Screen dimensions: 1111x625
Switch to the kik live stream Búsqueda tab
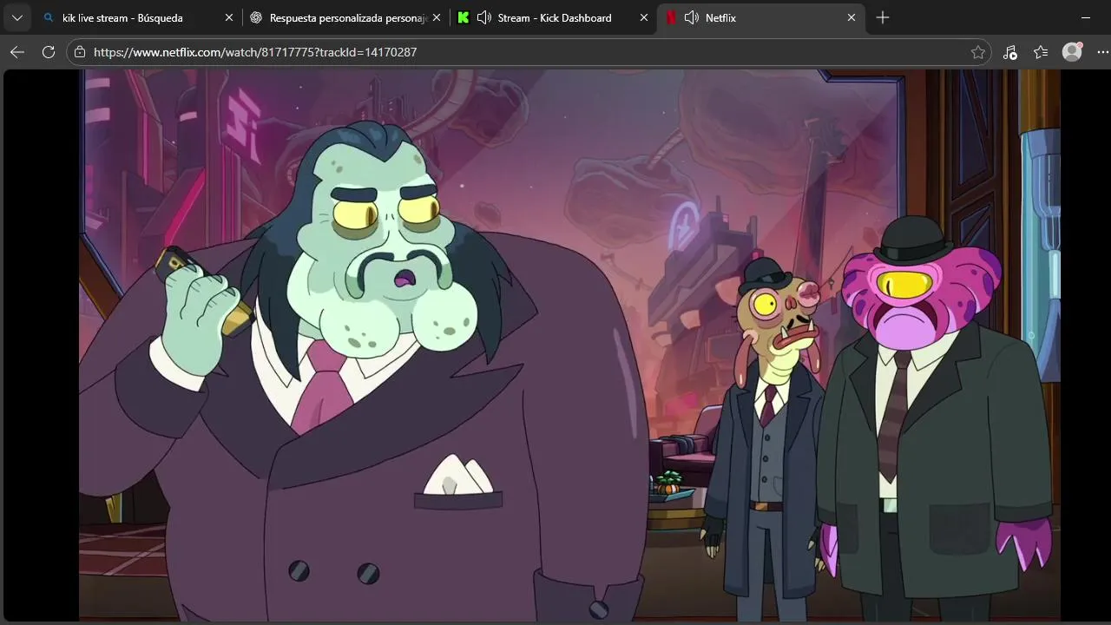coord(137,17)
